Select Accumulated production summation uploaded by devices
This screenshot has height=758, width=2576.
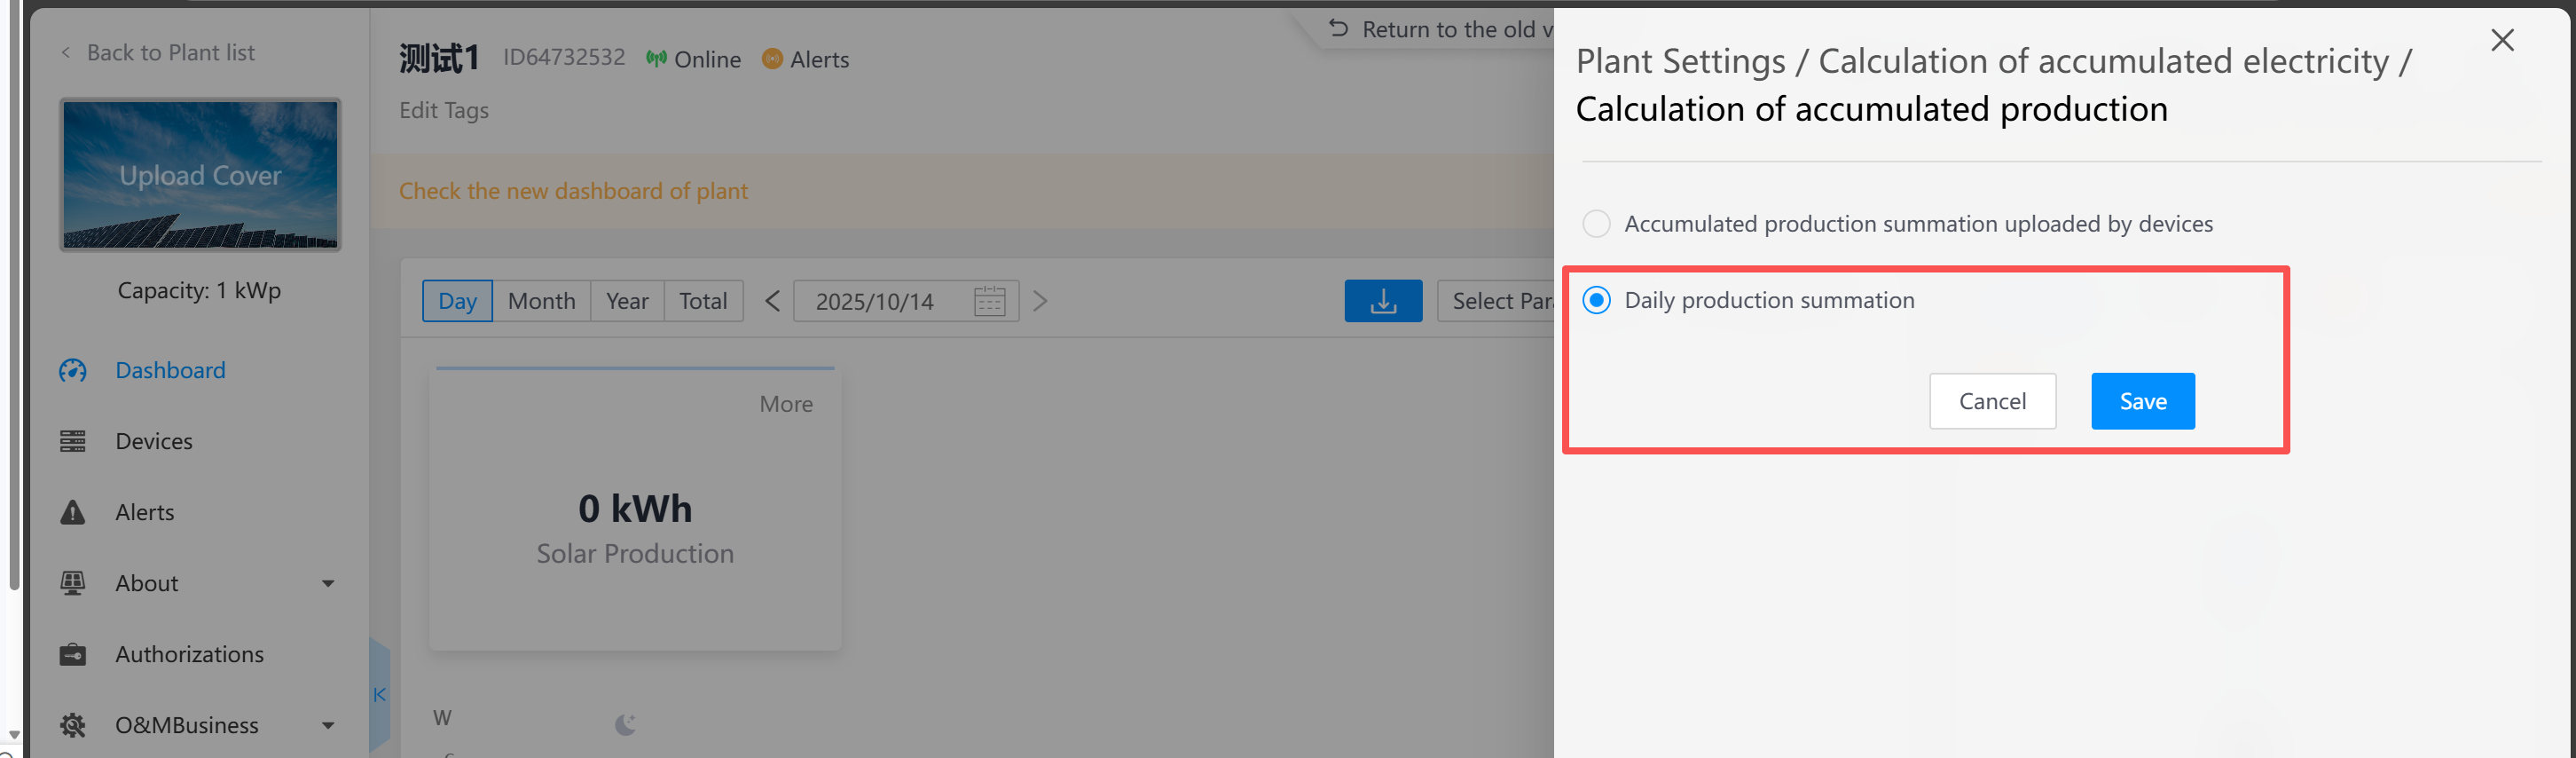point(1596,224)
